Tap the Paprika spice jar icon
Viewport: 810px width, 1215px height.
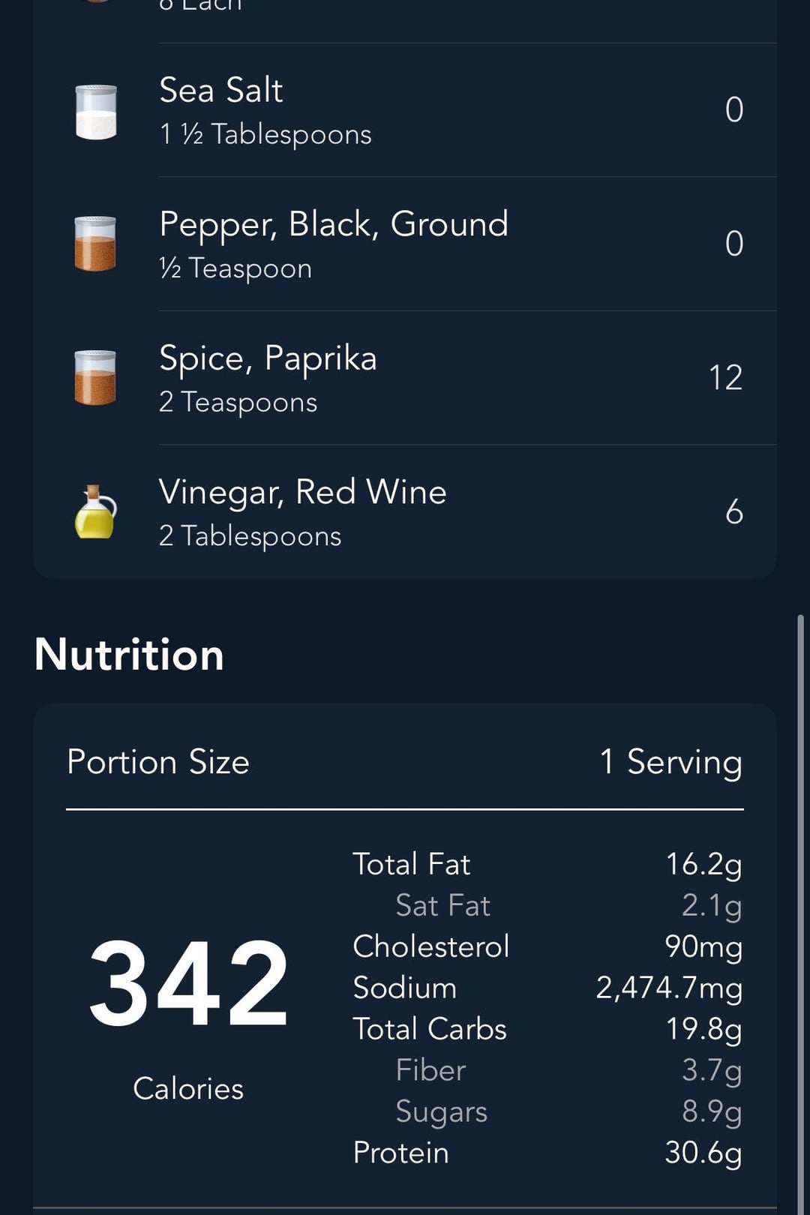[x=95, y=378]
